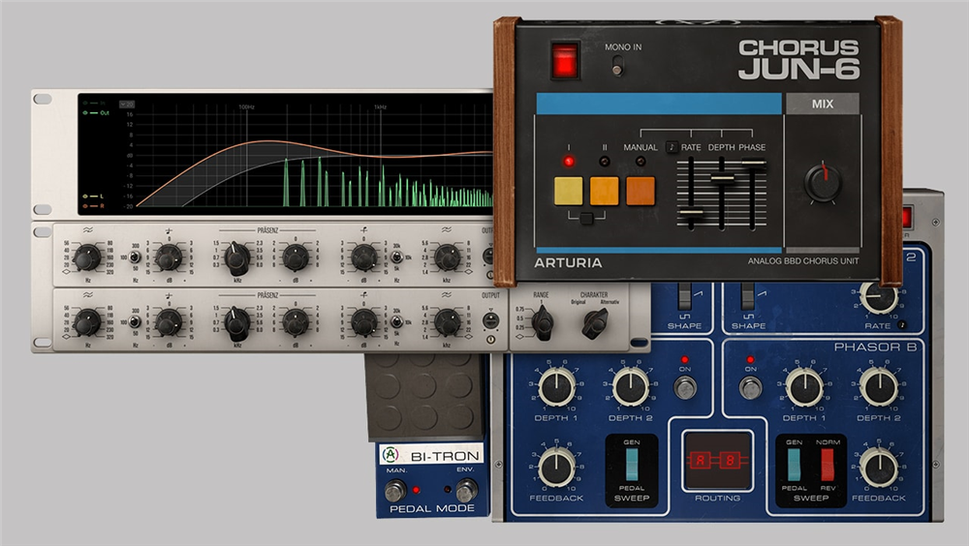Flip upper channel 30k/10k/5k switch

tap(396, 257)
